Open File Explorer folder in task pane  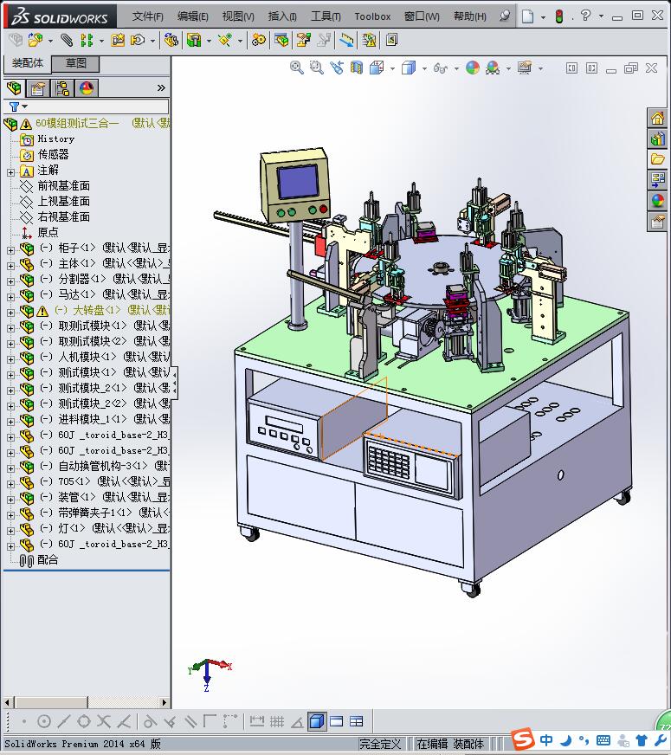click(657, 159)
